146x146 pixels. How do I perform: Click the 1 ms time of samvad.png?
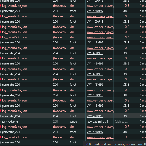click(143, 122)
